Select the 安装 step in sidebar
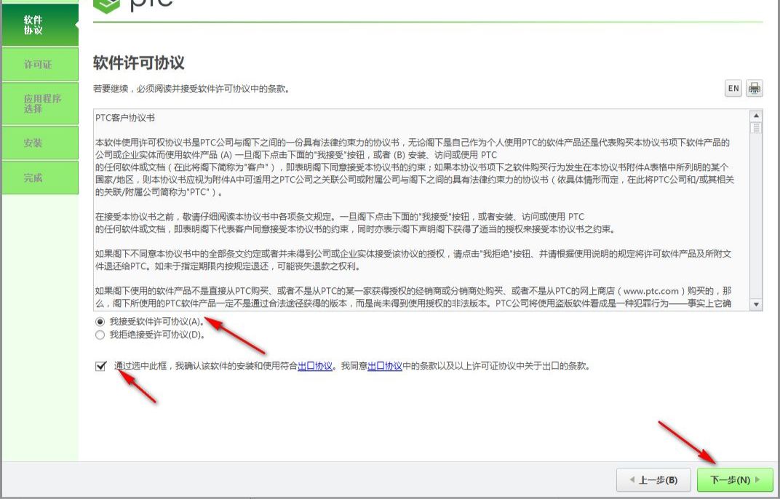The width and height of the screenshot is (780, 499). [x=40, y=143]
